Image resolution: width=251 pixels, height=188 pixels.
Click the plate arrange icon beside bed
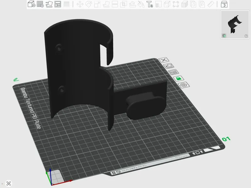point(174,72)
